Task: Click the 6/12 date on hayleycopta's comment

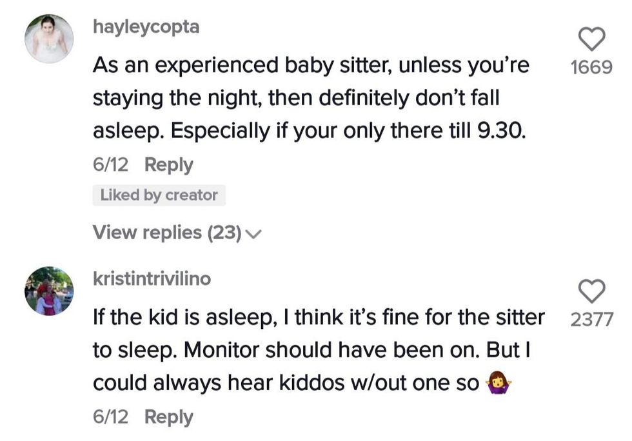Action: (110, 165)
